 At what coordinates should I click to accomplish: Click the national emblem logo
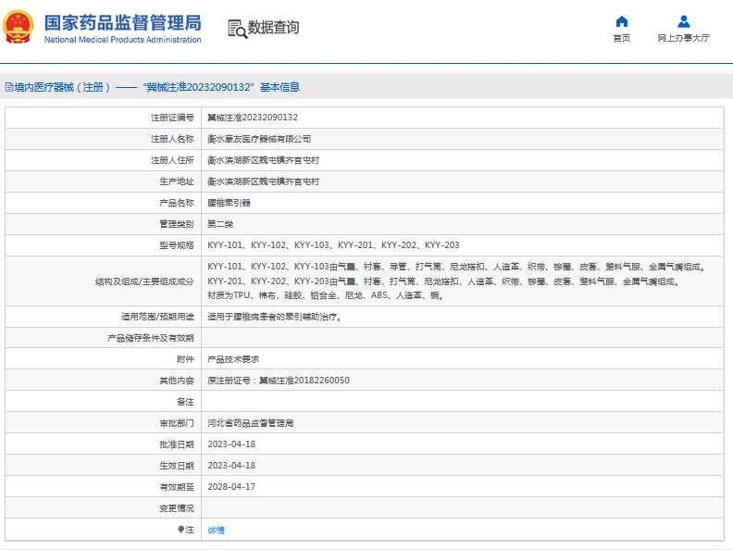(x=19, y=27)
